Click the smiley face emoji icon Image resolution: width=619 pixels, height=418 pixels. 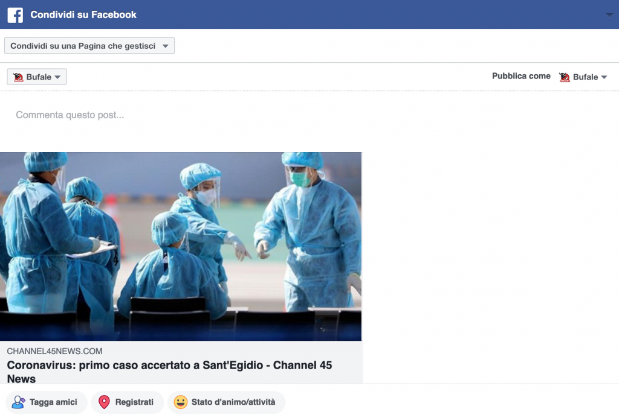(180, 402)
